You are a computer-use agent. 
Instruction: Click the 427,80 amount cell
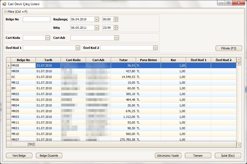click(123, 71)
